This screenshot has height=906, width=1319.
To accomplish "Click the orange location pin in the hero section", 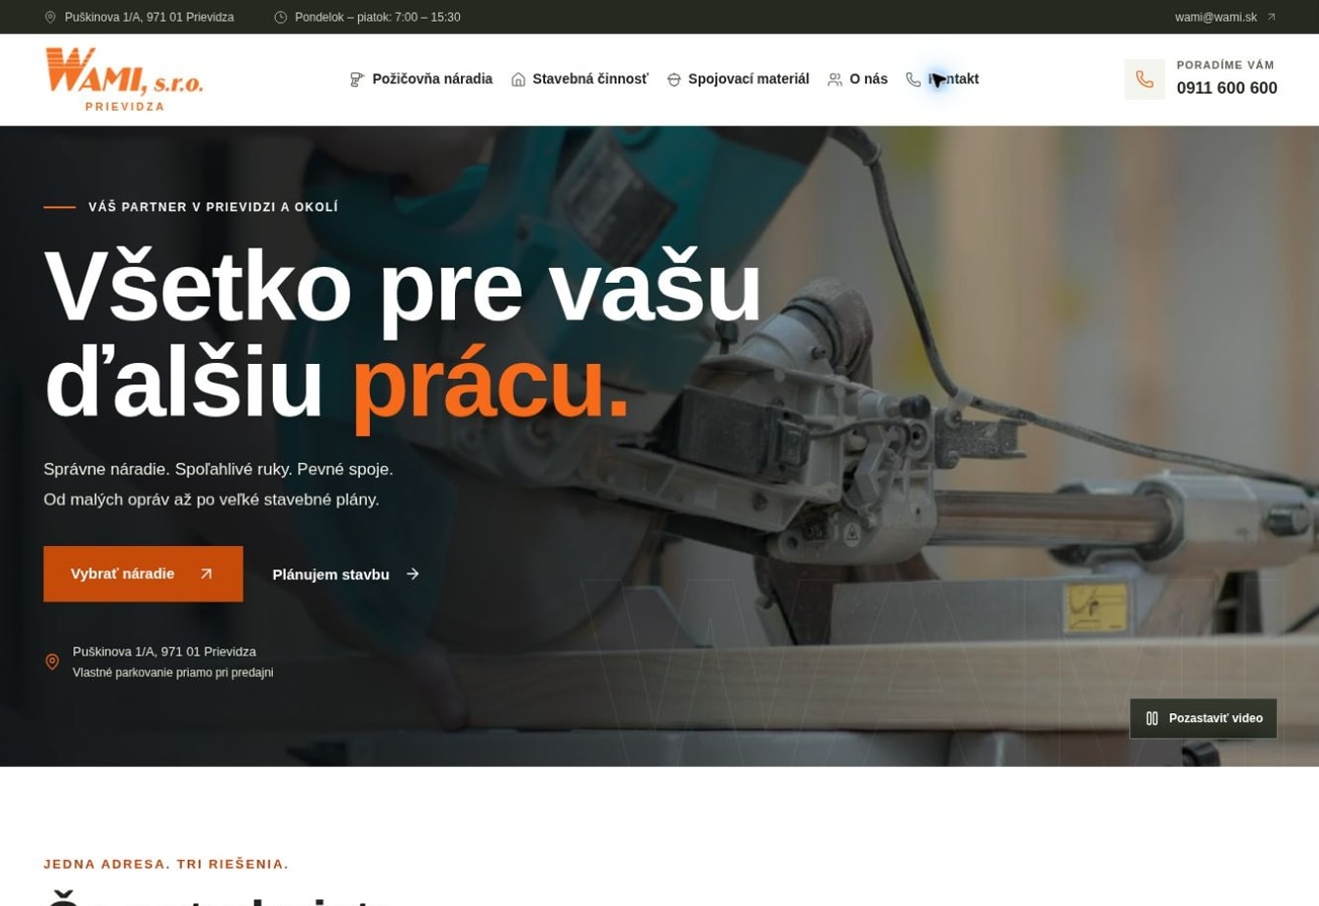I will 53,662.
